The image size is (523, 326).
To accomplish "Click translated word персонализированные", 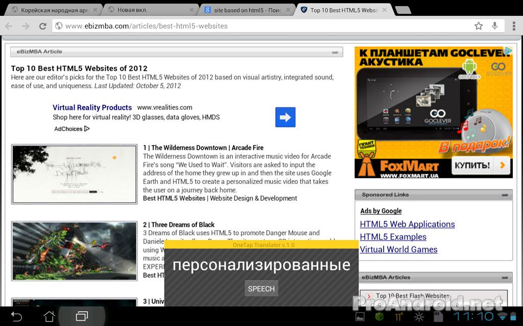I will pos(261,265).
